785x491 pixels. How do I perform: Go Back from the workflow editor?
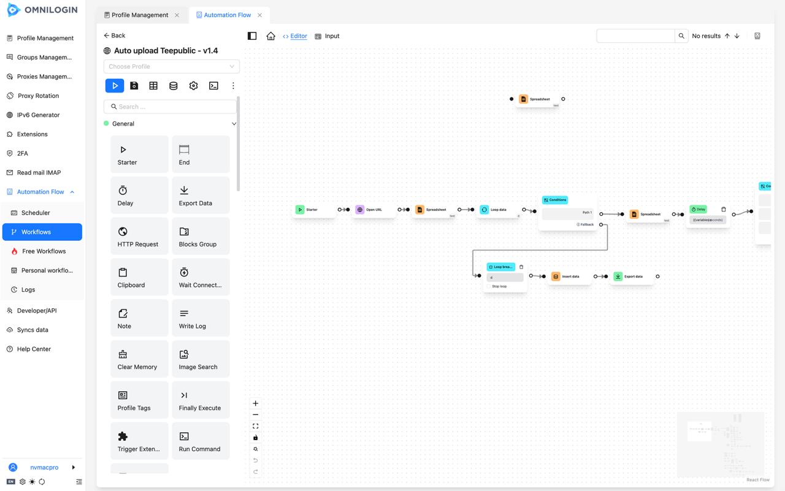[x=115, y=36]
